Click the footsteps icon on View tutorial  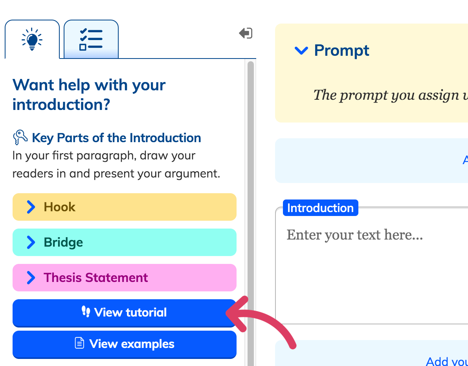click(86, 312)
